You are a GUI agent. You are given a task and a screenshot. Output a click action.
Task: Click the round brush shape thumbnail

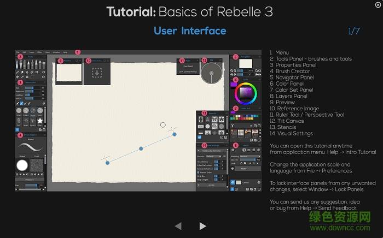pyautogui.click(x=22, y=165)
